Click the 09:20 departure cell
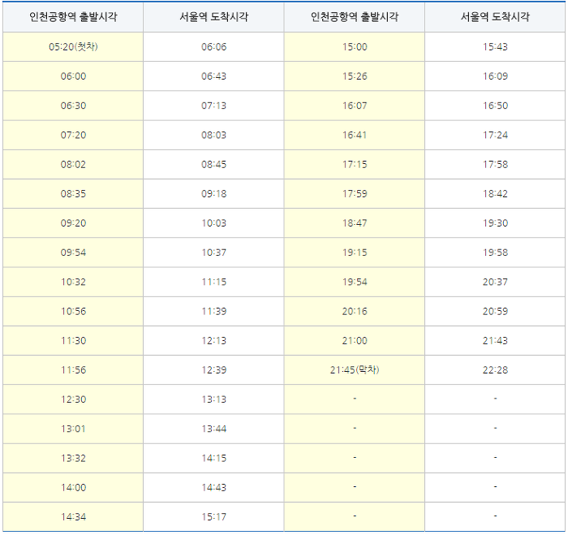 point(73,223)
